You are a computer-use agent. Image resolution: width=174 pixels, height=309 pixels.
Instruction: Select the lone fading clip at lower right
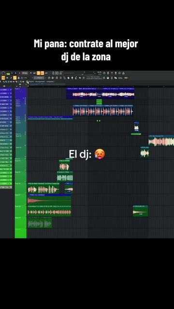pyautogui.click(x=141, y=211)
